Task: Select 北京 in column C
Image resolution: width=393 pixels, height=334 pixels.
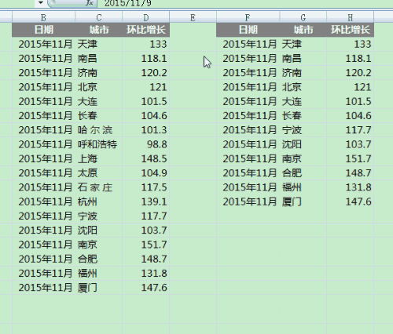Action: pos(99,87)
